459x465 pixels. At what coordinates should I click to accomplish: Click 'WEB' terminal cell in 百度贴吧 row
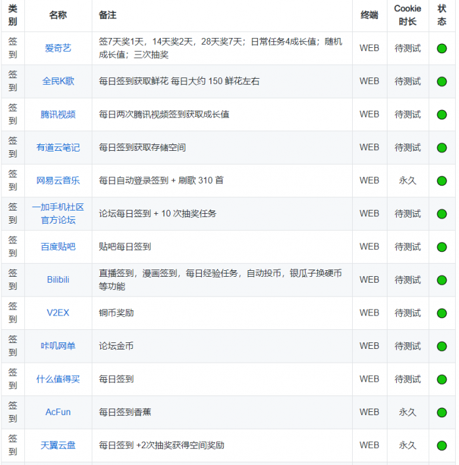pos(369,247)
